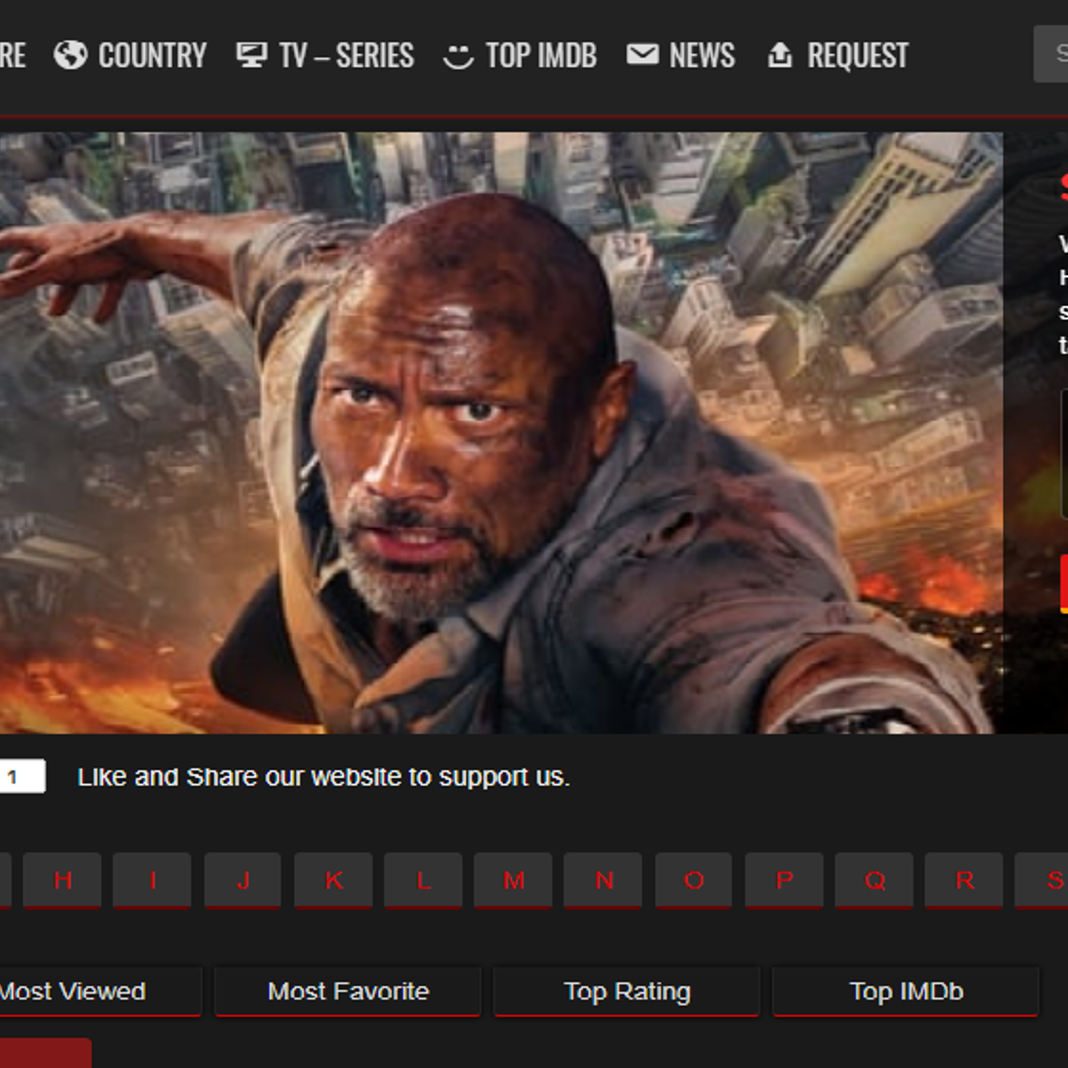
Task: Click the upload icon beside Request
Action: point(780,55)
